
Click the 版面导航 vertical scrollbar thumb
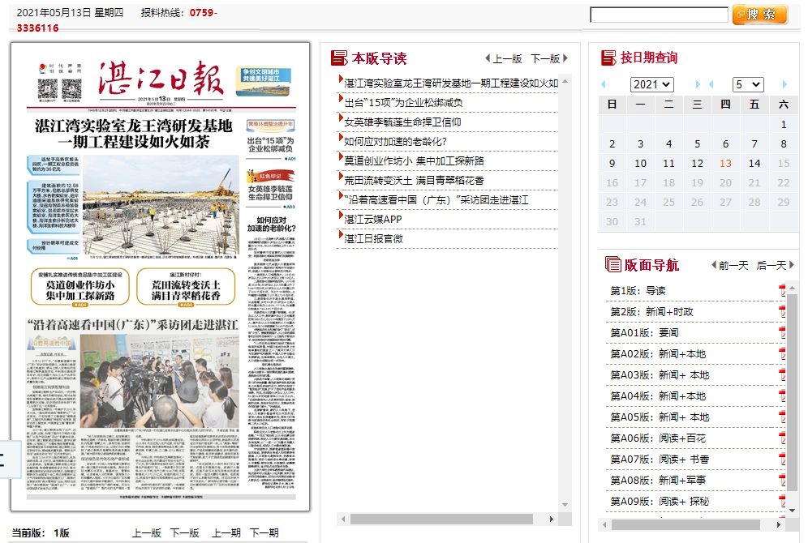click(792, 393)
